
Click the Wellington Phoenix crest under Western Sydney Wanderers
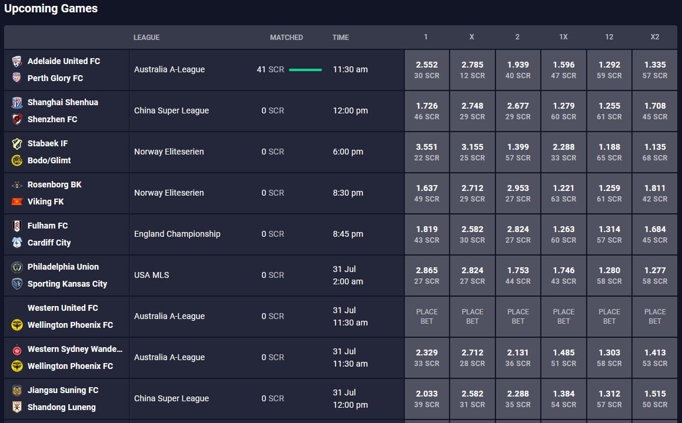(17, 367)
